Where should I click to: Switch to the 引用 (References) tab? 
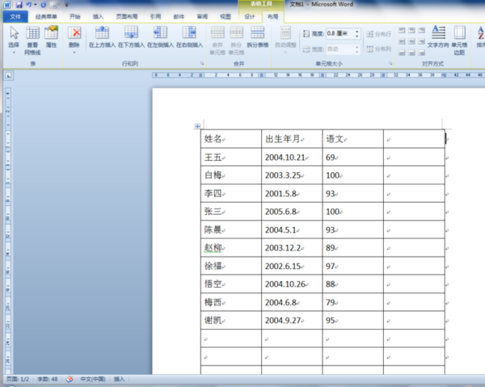(155, 17)
